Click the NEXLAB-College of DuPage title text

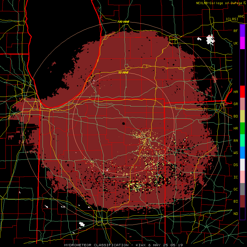tap(219, 3)
